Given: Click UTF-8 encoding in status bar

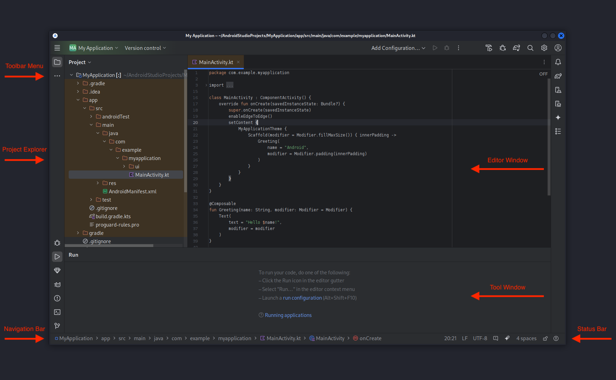Looking at the screenshot, I should (480, 338).
